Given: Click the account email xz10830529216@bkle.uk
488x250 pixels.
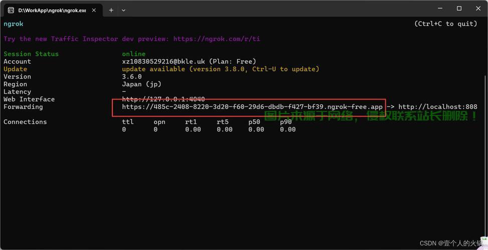Looking at the screenshot, I should (164, 61).
